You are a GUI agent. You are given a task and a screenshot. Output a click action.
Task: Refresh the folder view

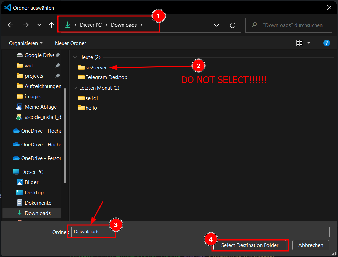coord(233,25)
